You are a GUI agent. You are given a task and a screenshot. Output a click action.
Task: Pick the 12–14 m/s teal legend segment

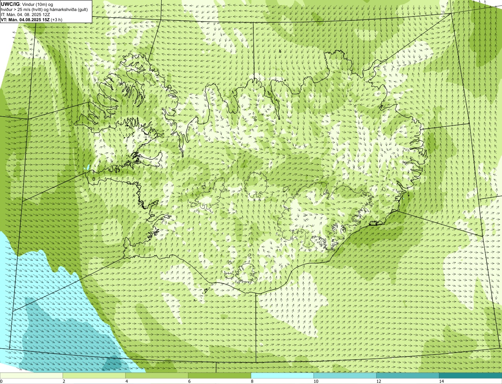(408, 376)
